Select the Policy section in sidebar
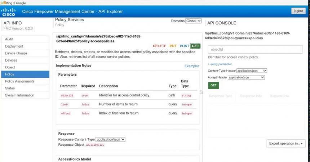Screen dimensions: 310x162 tap(25, 74)
